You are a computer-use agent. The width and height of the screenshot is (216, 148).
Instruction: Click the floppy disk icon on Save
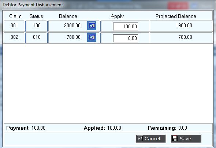[175, 138]
